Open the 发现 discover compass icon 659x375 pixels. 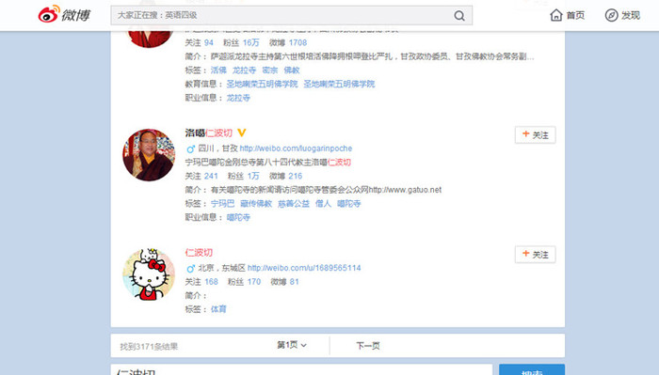611,15
